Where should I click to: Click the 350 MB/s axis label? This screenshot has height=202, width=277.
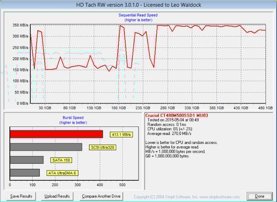click(x=20, y=25)
